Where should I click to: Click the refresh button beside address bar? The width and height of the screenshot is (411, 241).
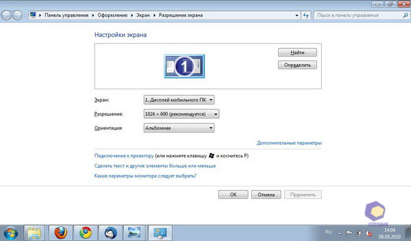[306, 14]
